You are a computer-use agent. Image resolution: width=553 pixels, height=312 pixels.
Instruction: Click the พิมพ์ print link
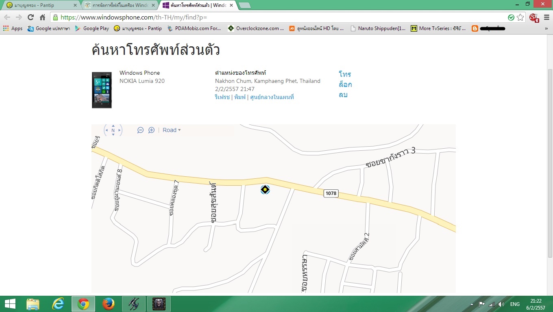coord(240,97)
